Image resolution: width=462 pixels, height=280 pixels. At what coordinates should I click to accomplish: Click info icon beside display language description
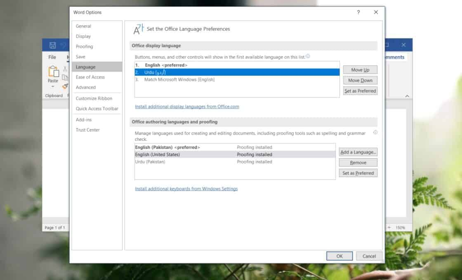click(x=308, y=56)
